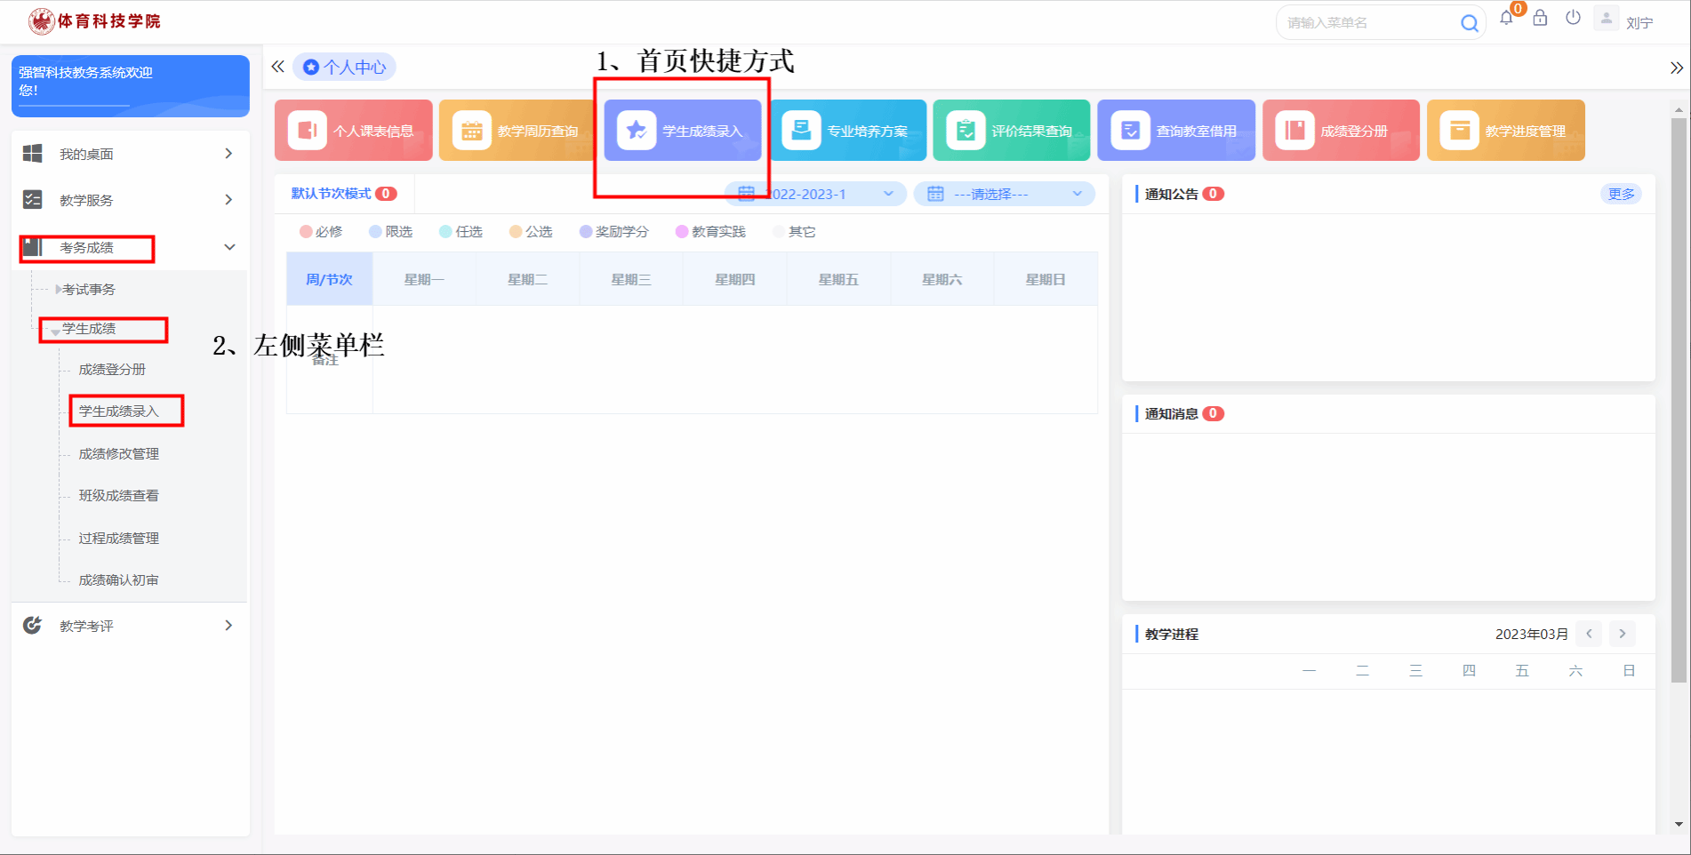The image size is (1691, 855).
Task: Click the notification bell icon
Action: click(1506, 19)
